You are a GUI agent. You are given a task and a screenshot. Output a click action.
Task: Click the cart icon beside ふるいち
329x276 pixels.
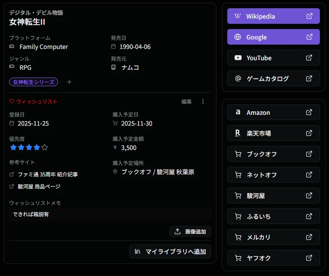(238, 216)
